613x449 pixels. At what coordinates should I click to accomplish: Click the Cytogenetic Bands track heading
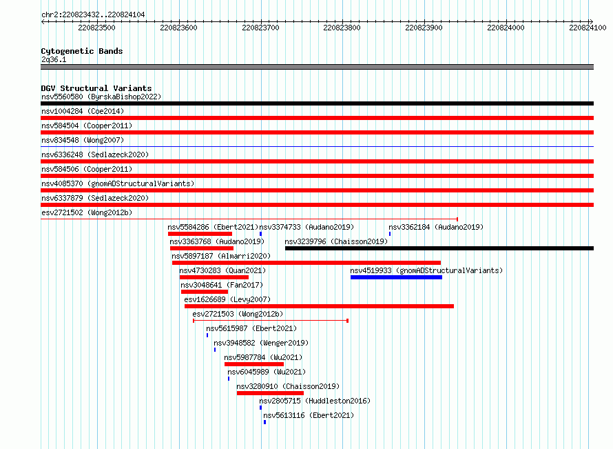82,51
